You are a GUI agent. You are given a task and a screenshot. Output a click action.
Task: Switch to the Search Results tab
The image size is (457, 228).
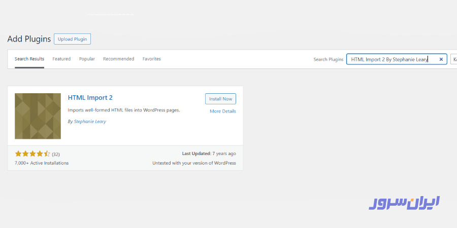click(29, 59)
